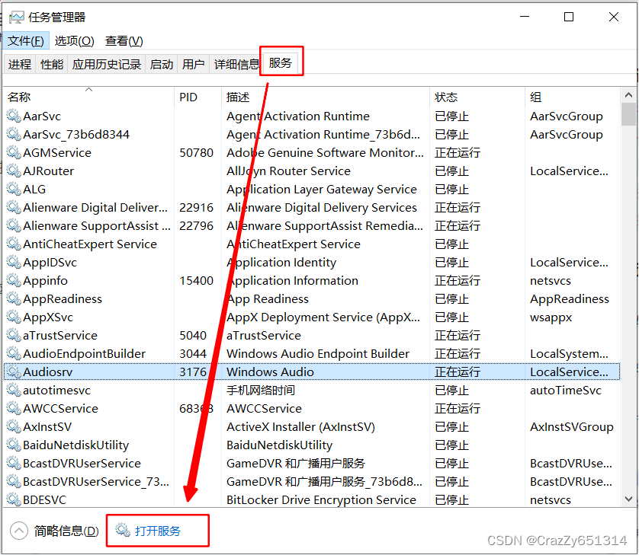Switch to the 性能 tab

tap(52, 64)
